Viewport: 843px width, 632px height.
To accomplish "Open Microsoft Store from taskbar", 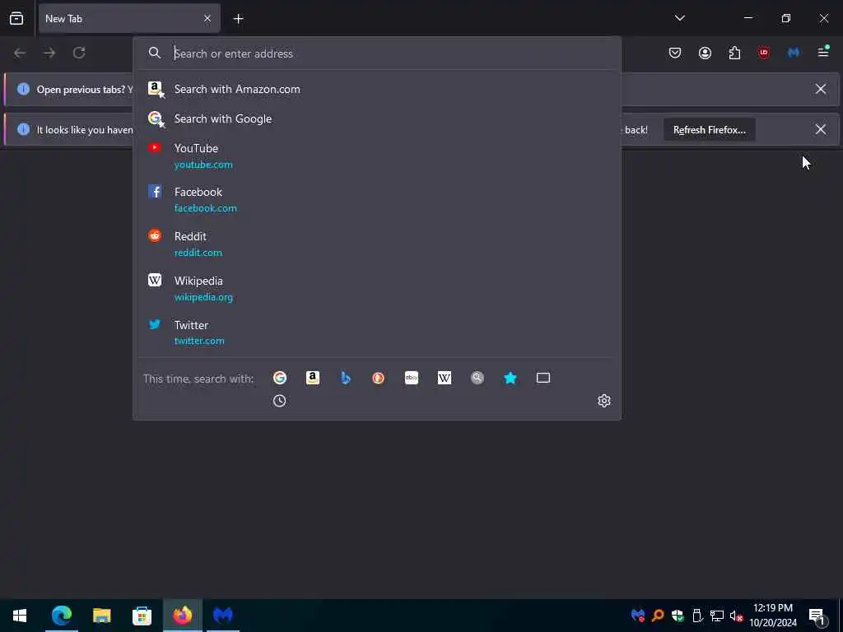I will [x=142, y=616].
